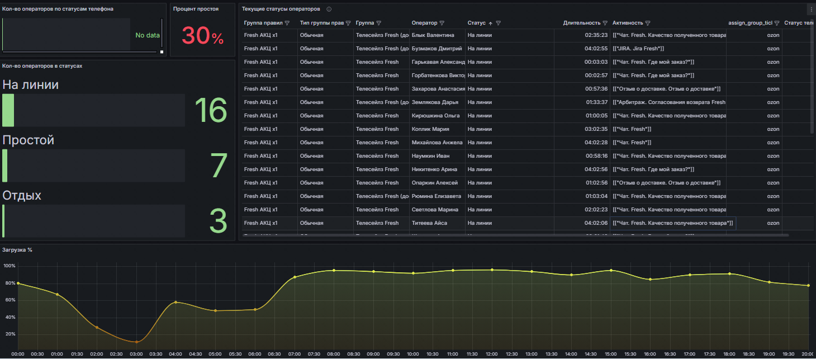This screenshot has width=816, height=359.
Task: Click duration cell 00:57:36
Action: point(582,89)
